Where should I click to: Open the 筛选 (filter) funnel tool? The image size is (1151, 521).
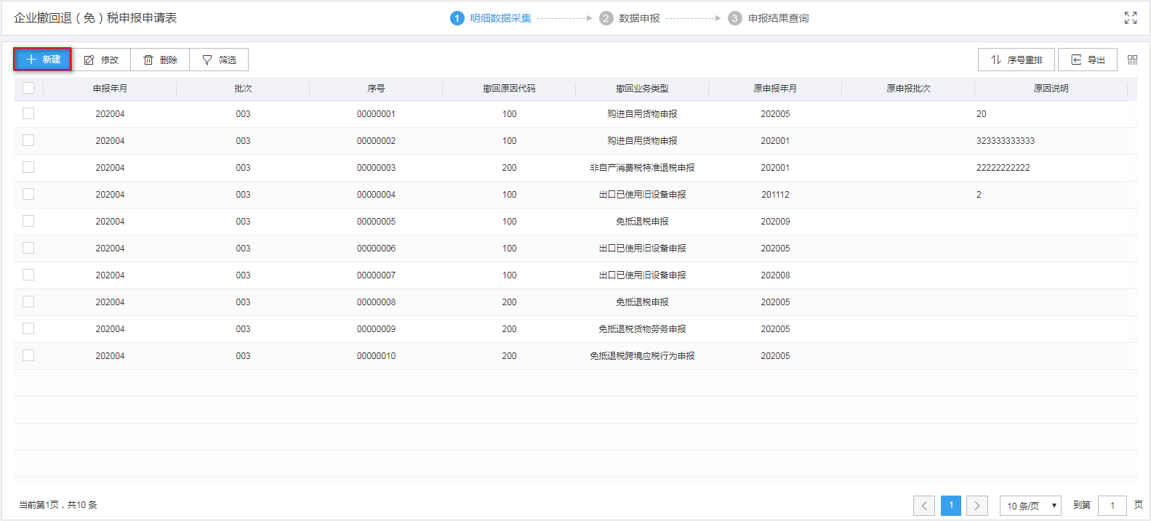coord(219,60)
